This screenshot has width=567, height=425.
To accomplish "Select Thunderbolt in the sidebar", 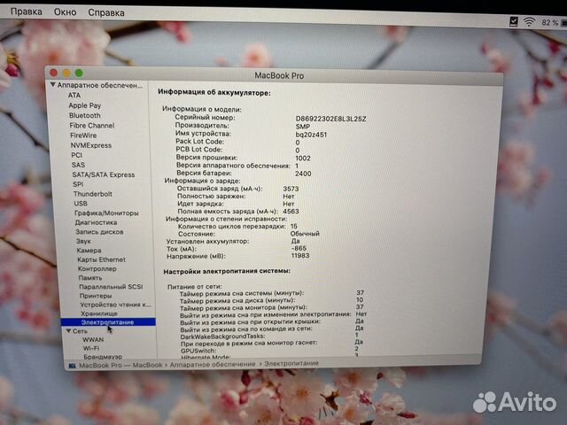I will 93,194.
